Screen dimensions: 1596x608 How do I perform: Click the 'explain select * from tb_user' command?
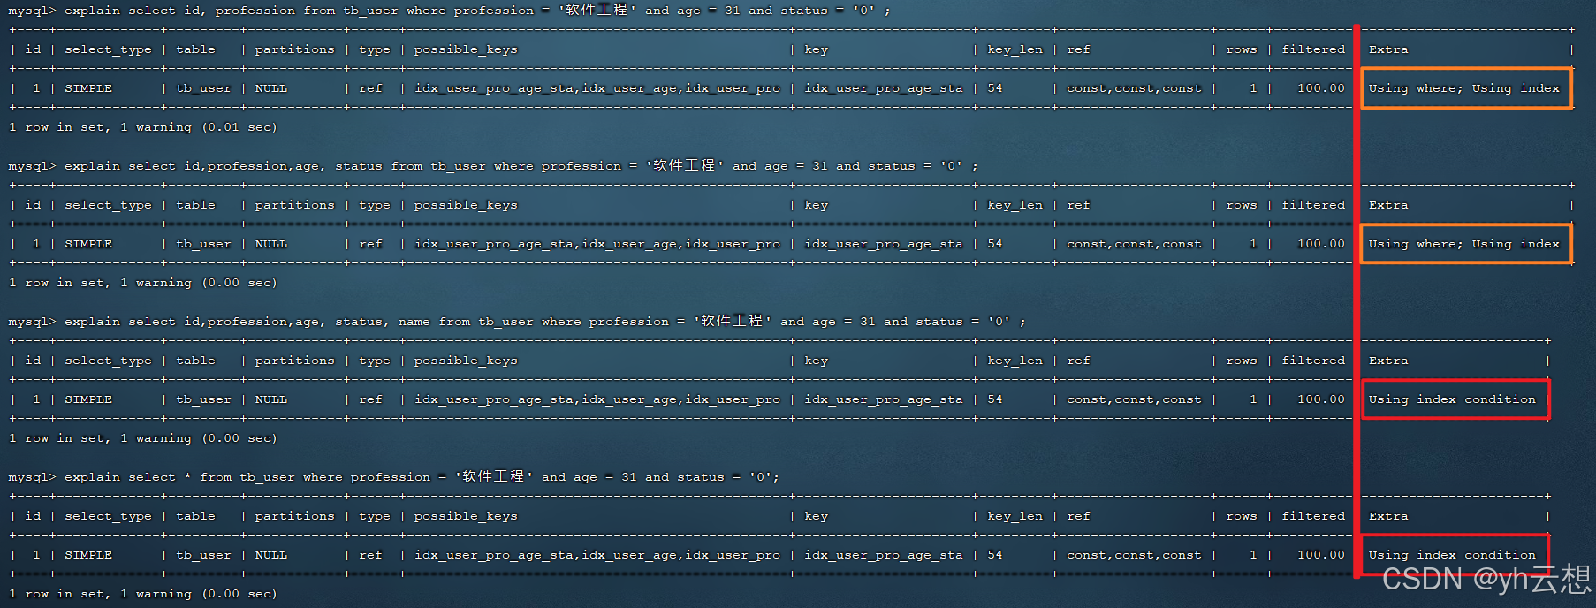[422, 477]
